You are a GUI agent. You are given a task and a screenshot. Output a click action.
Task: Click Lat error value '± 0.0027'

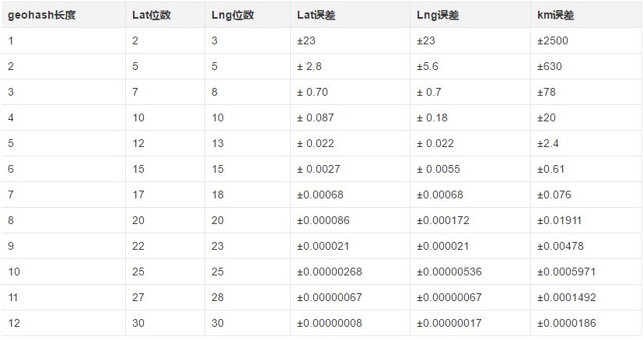coord(319,169)
